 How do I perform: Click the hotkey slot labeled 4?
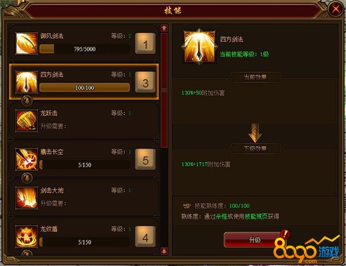coord(145,237)
